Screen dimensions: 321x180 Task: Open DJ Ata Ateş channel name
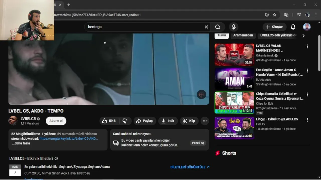pos(263,80)
